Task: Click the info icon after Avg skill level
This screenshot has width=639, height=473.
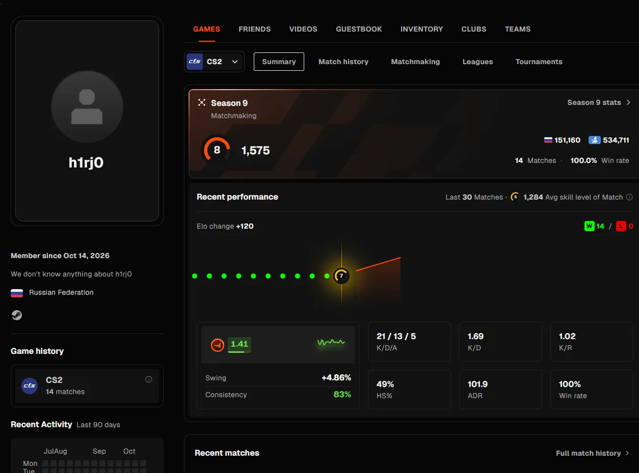Action: (629, 197)
